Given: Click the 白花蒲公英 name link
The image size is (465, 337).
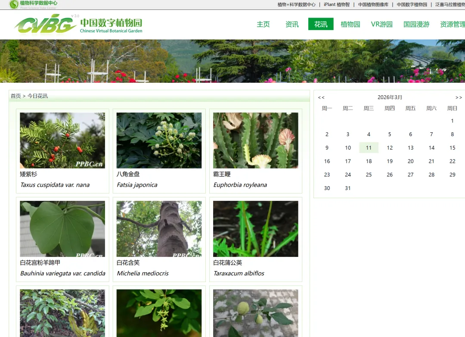Looking at the screenshot, I should (228, 263).
